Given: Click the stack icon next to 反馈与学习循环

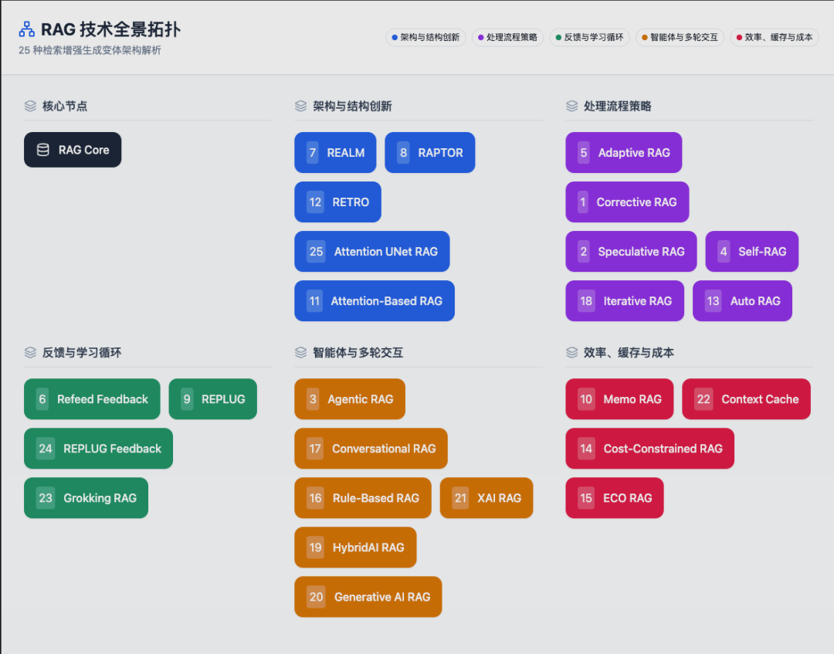Looking at the screenshot, I should [29, 353].
